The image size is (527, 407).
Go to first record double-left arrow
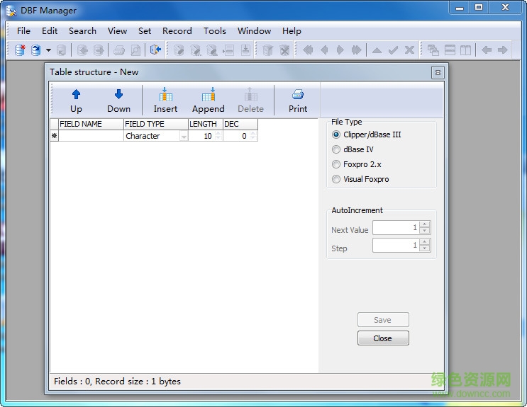coord(308,50)
